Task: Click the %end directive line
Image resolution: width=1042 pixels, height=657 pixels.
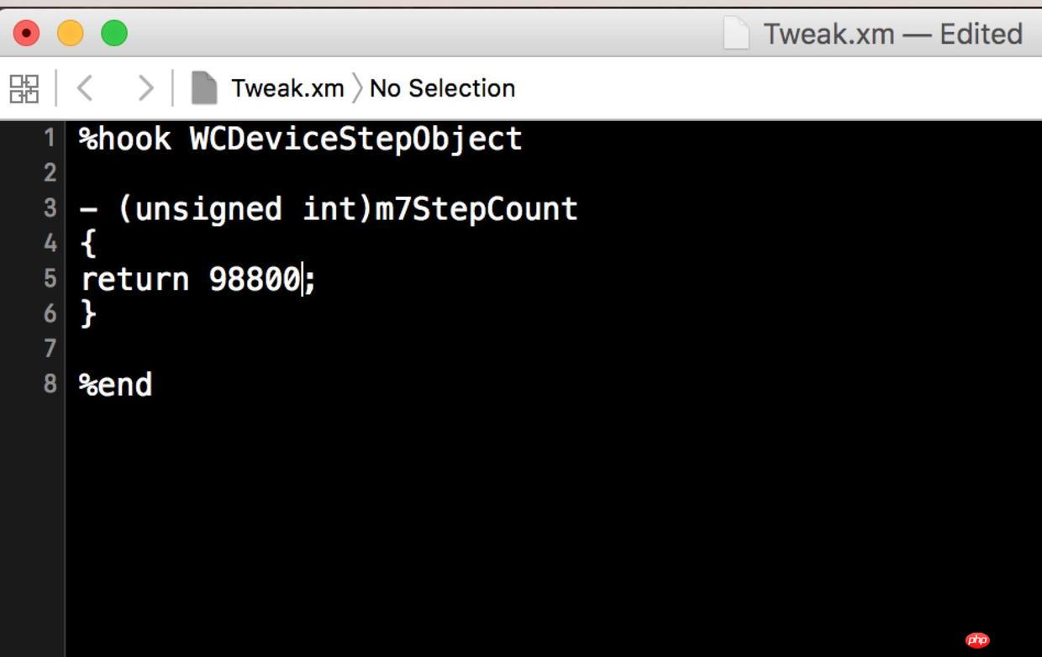Action: click(116, 385)
